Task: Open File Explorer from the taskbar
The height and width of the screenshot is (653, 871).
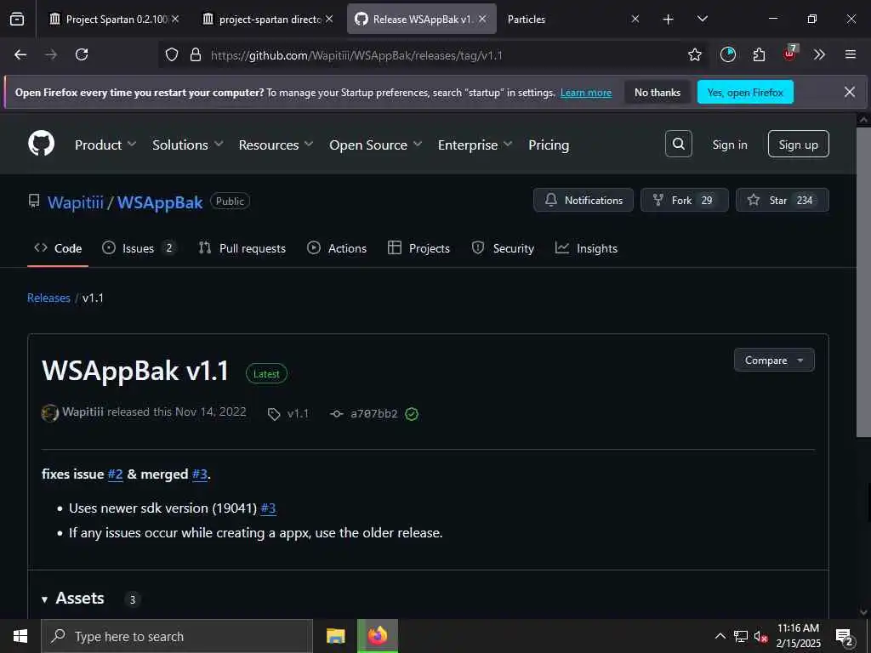Action: click(x=335, y=636)
